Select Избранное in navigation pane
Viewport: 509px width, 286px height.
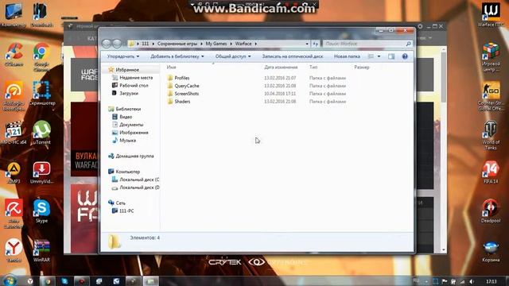coord(127,70)
